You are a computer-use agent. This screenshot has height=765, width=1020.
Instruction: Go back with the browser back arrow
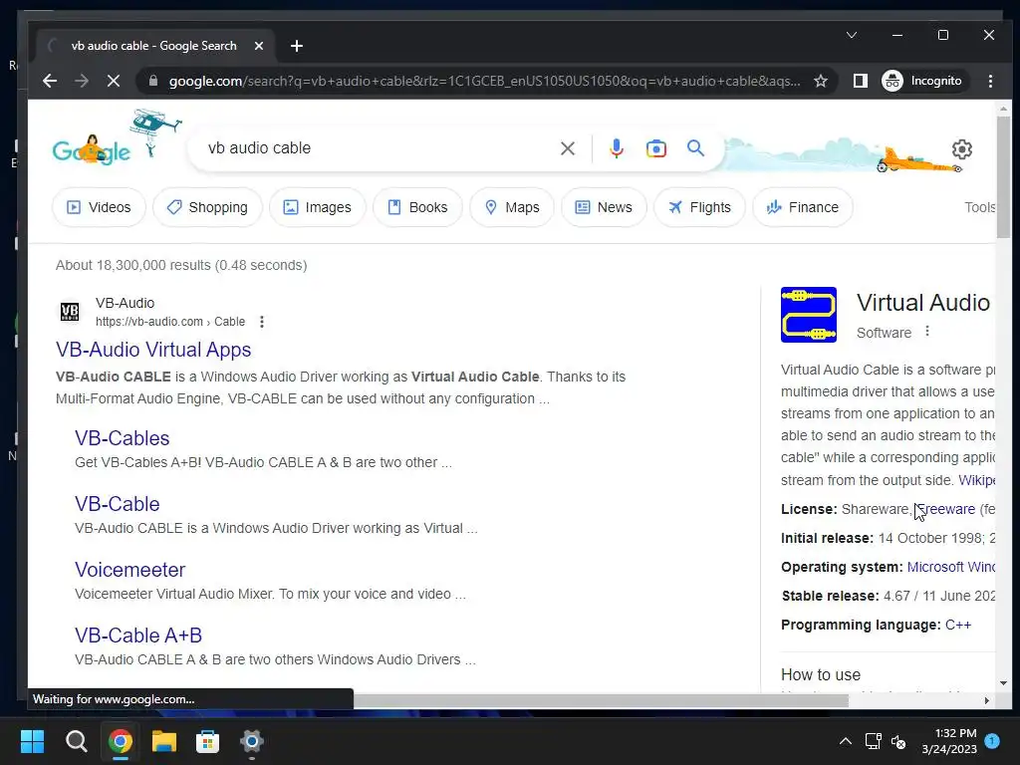(x=50, y=81)
